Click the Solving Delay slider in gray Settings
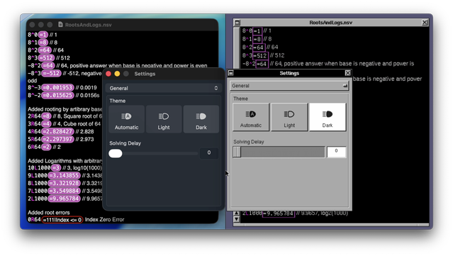 pos(279,152)
